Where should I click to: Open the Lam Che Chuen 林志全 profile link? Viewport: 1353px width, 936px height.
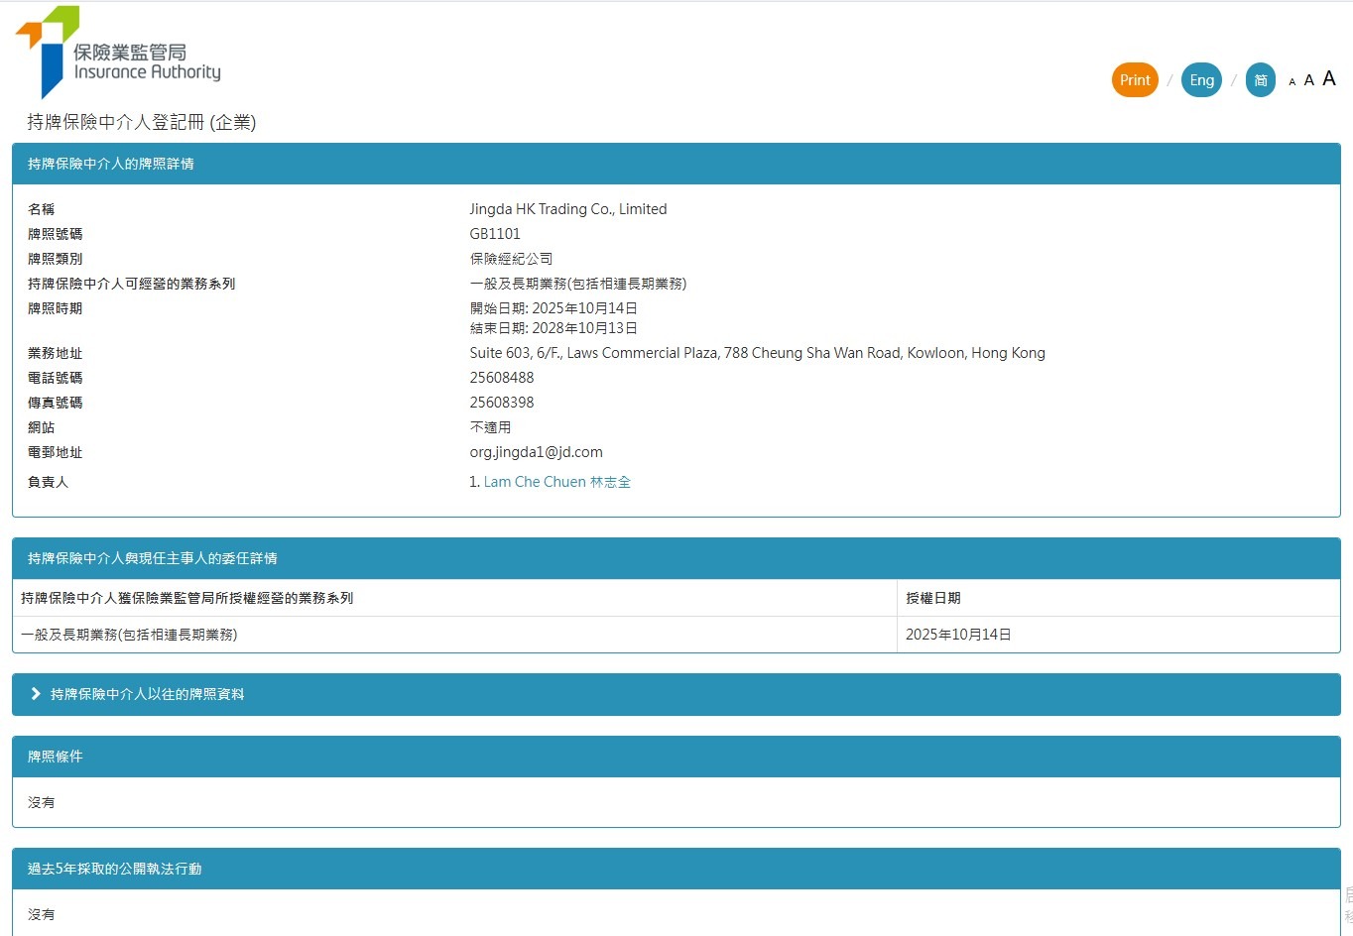[x=556, y=481]
